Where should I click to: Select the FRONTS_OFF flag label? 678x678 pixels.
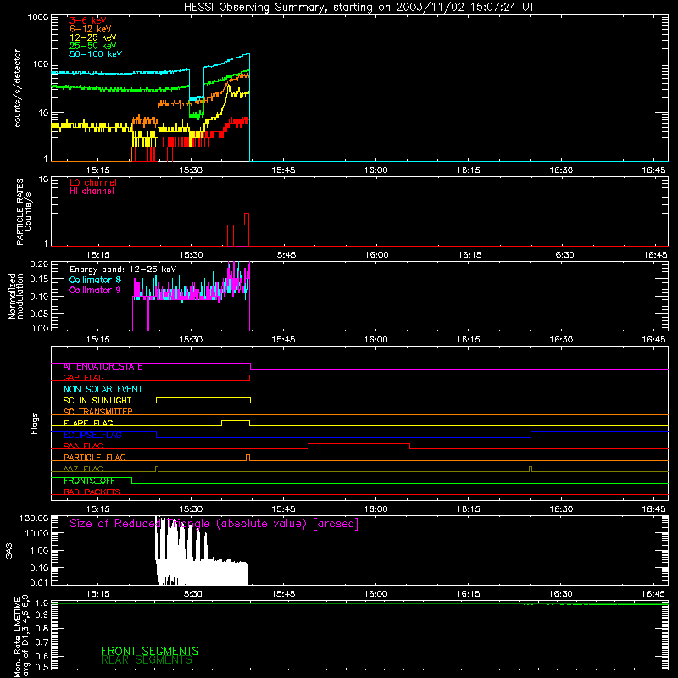(x=90, y=481)
